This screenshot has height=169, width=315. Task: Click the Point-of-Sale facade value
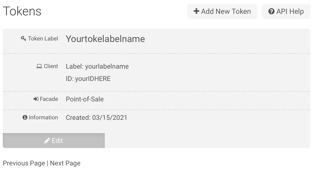click(x=85, y=99)
